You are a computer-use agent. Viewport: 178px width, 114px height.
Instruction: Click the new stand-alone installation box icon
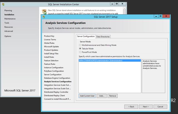[44, 11]
